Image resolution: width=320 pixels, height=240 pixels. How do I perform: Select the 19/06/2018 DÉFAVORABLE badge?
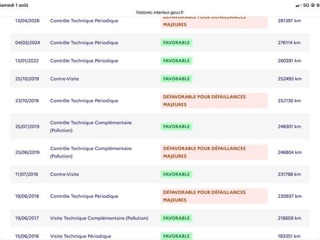214,196
